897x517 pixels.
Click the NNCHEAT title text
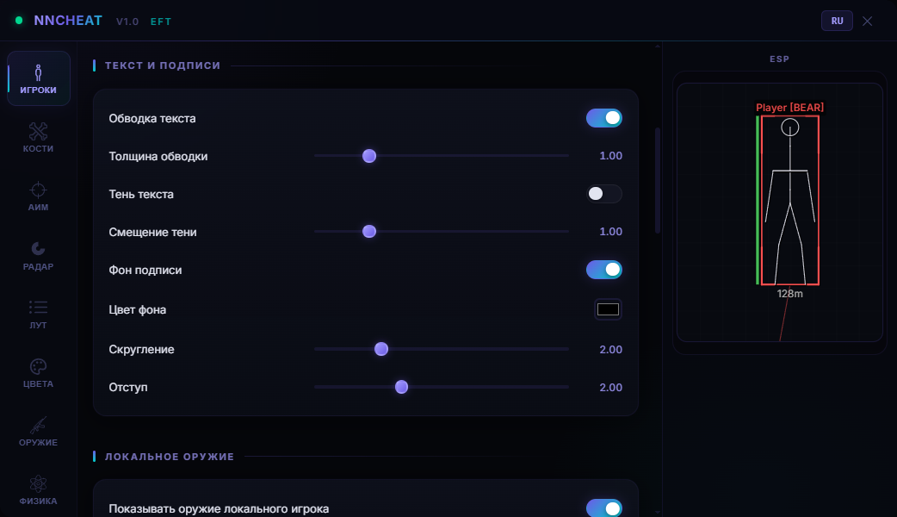point(67,21)
